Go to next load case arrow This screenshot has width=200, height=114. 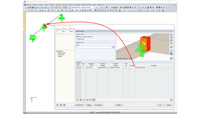[99, 8]
